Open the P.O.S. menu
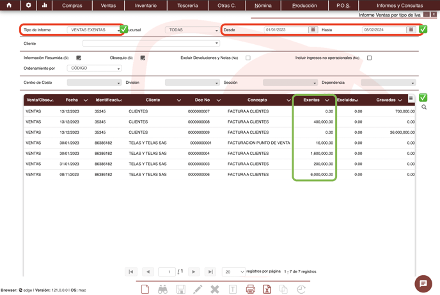Image resolution: width=440 pixels, height=295 pixels. [x=343, y=5]
